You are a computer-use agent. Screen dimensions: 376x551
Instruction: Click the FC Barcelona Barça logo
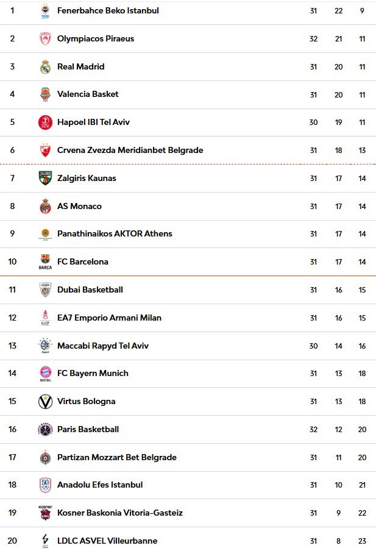point(45,262)
